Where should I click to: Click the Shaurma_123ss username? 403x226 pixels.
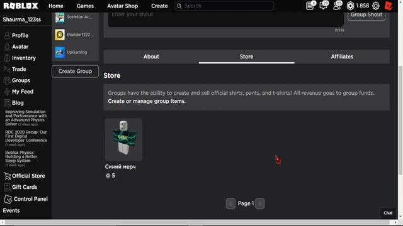(22, 19)
